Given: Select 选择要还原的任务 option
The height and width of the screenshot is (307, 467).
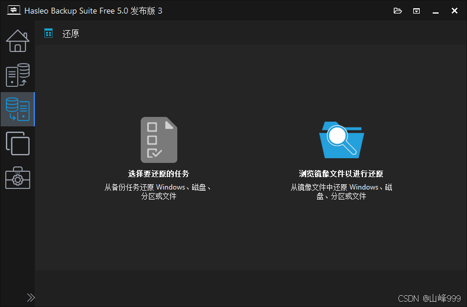Looking at the screenshot, I should click(x=159, y=174).
